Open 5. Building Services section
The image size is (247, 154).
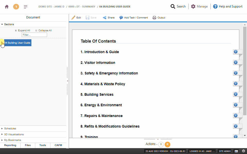pyautogui.click(x=97, y=94)
